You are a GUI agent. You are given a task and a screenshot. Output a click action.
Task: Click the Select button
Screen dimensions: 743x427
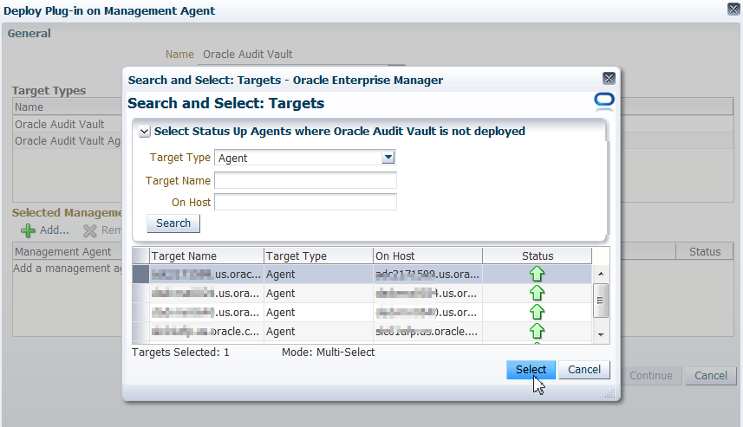pos(531,370)
